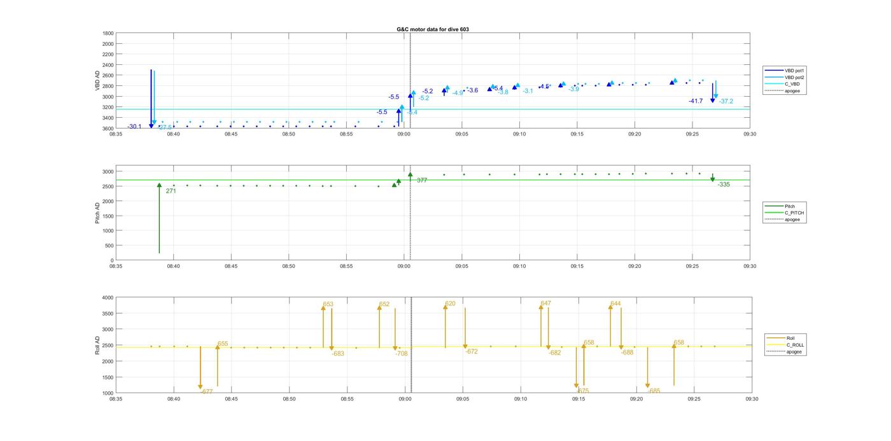Click the '271' pitch data label
The width and height of the screenshot is (891, 441).
point(171,191)
